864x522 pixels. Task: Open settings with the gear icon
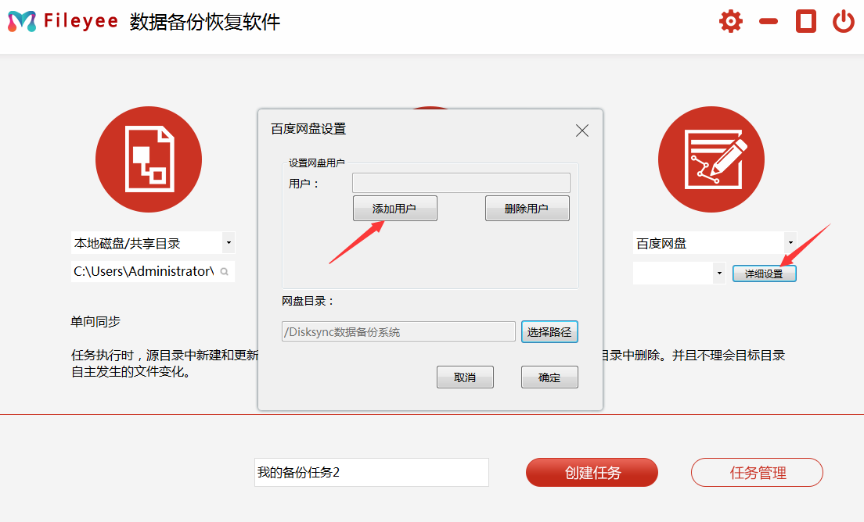pyautogui.click(x=731, y=21)
